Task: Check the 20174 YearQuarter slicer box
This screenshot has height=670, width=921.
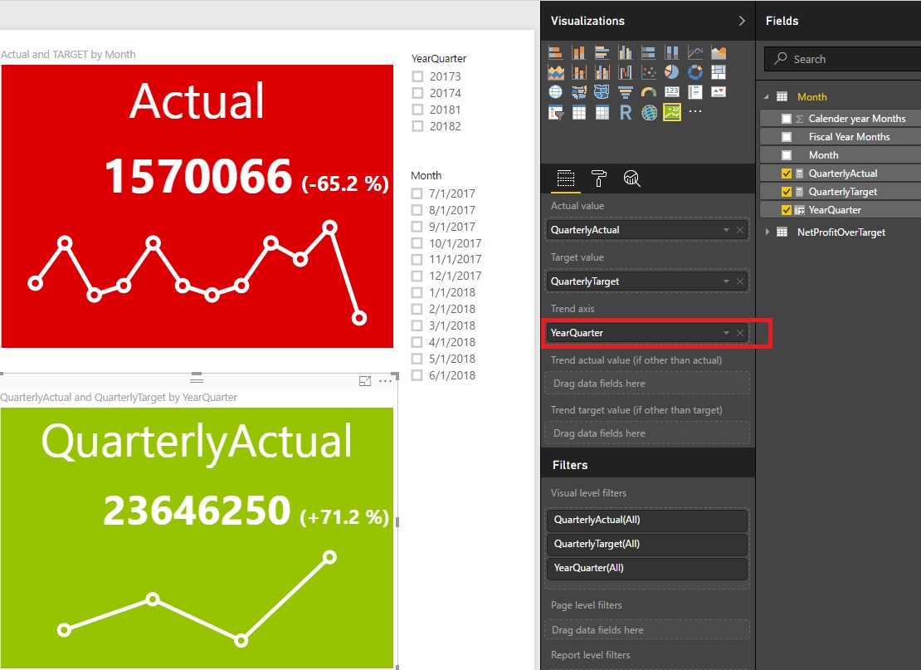Action: (417, 93)
